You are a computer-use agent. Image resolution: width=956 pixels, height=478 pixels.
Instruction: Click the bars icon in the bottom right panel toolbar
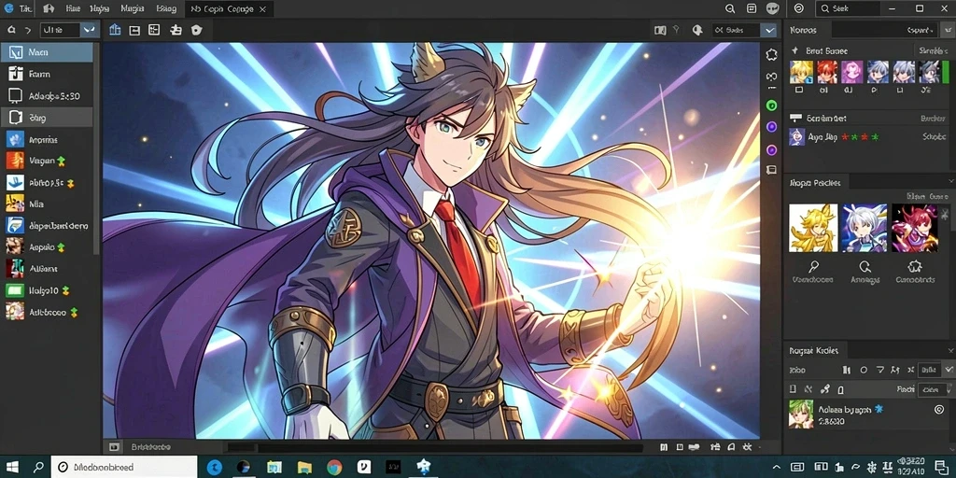[846, 370]
